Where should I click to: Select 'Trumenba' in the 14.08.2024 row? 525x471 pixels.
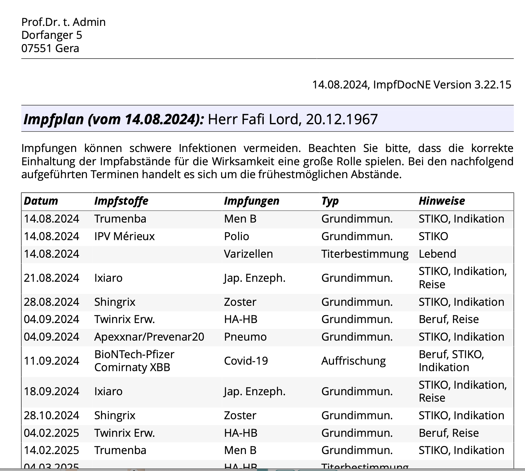tap(120, 219)
